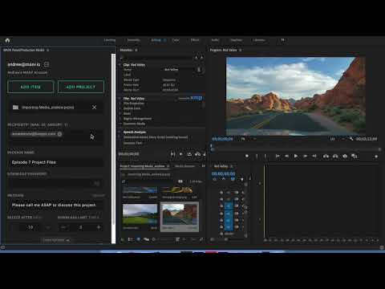Screen dimensions: 385x289
Task: Go to next metadata search result
Action: pyautogui.click(x=202, y=57)
